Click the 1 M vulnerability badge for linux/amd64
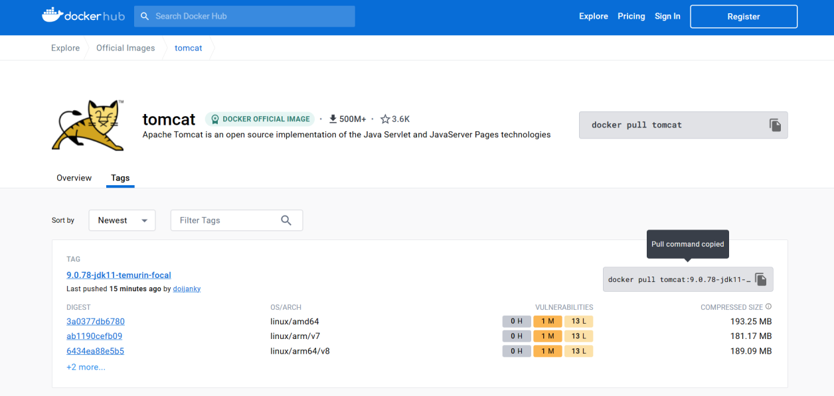834x396 pixels. [547, 322]
